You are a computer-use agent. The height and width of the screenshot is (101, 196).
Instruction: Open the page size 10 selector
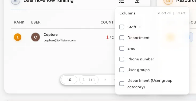point(69,80)
